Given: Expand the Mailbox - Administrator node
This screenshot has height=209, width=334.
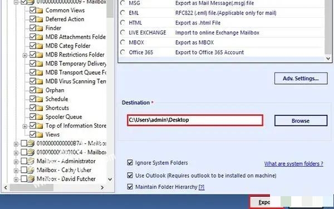Looking at the screenshot, I should [16, 162].
